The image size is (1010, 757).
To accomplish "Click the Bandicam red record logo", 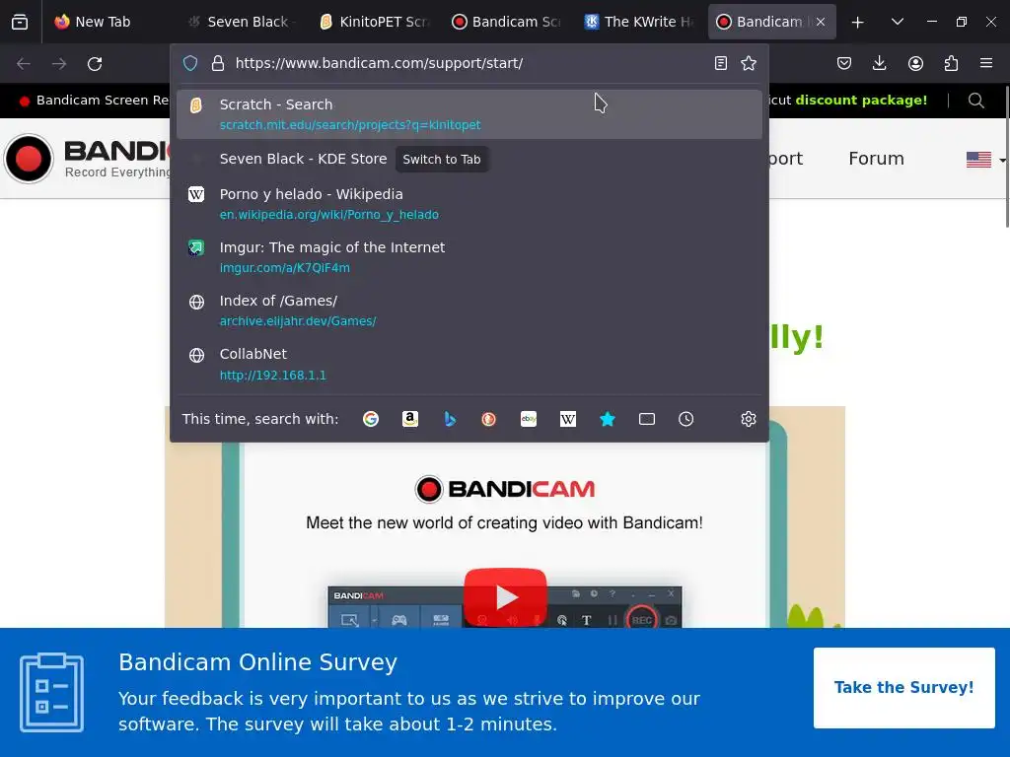I will (29, 159).
